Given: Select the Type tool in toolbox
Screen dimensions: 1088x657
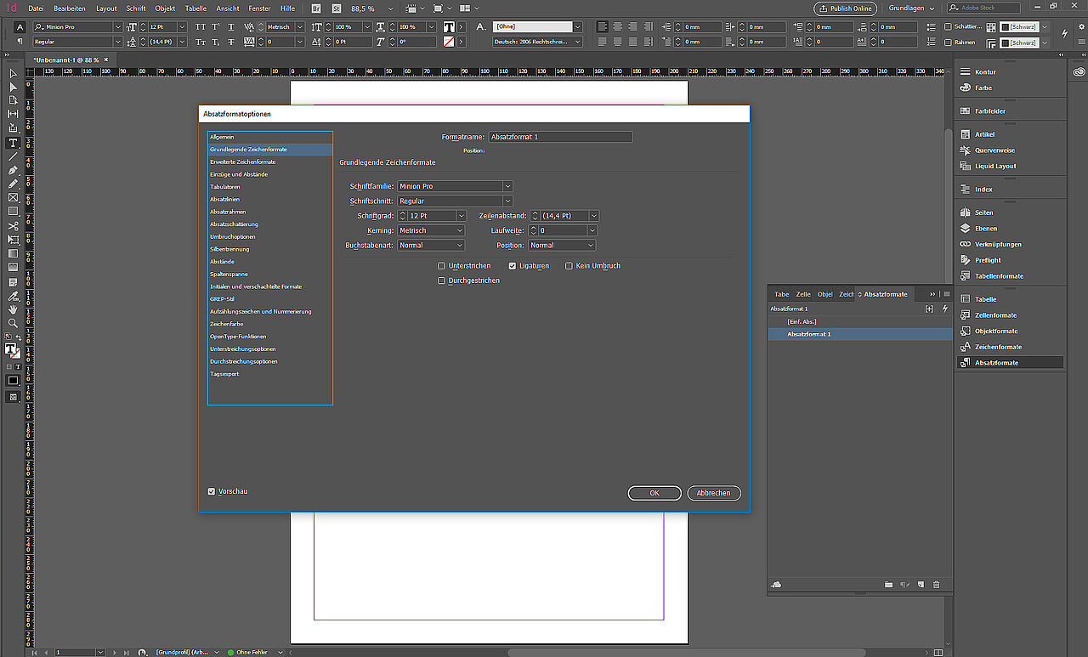Looking at the screenshot, I should 13,143.
